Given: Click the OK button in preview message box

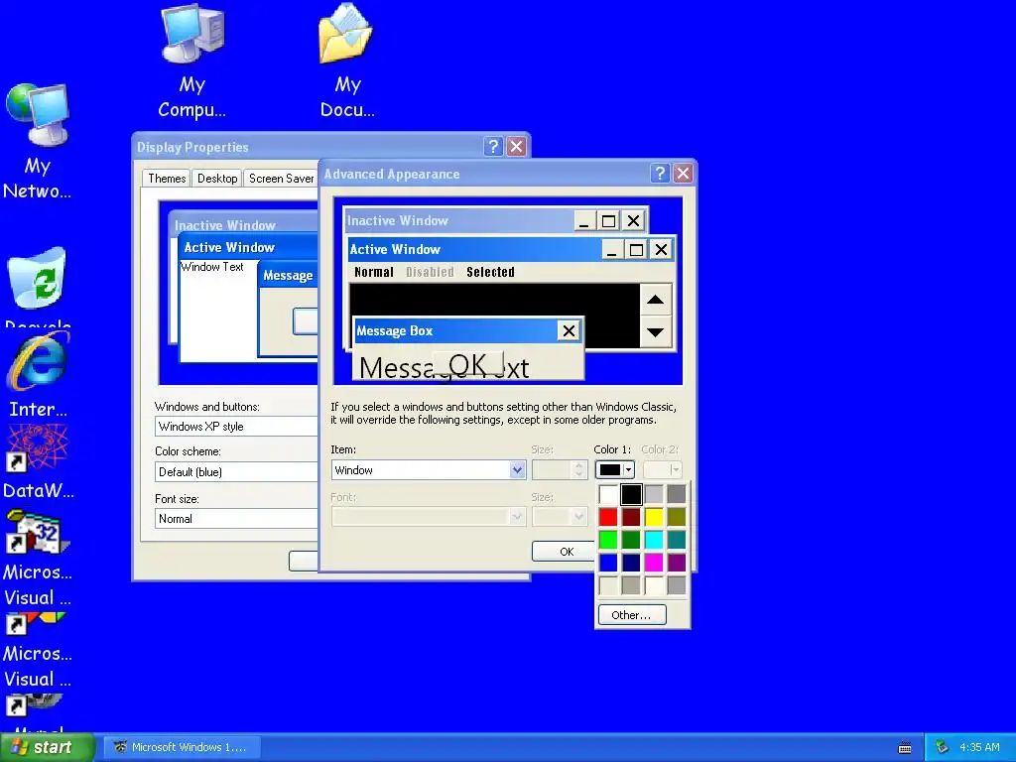Looking at the screenshot, I should (467, 364).
